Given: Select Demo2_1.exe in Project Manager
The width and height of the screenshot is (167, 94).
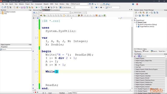Looking at the screenshot, I should [x=142, y=22].
